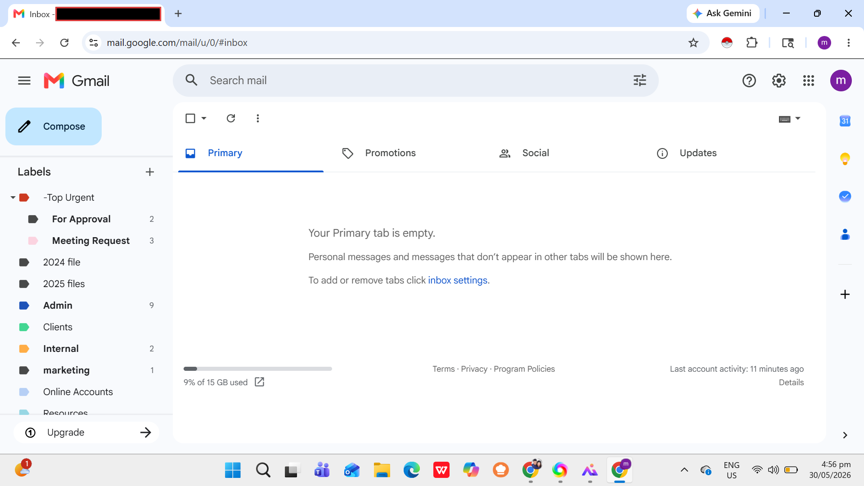This screenshot has width=864, height=486.
Task: Click the address bar URL
Action: click(x=177, y=43)
